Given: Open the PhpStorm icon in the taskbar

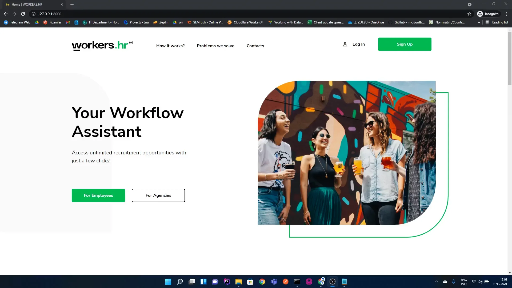Looking at the screenshot, I should 227,282.
